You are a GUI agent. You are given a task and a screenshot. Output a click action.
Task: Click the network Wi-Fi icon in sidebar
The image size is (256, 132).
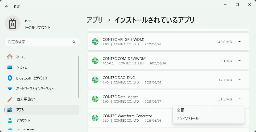point(10,89)
